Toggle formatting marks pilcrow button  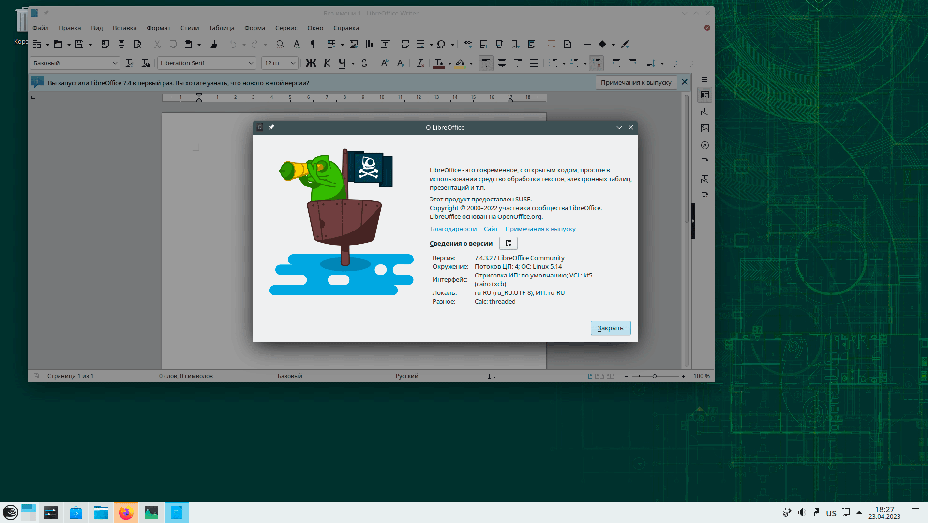tap(313, 44)
